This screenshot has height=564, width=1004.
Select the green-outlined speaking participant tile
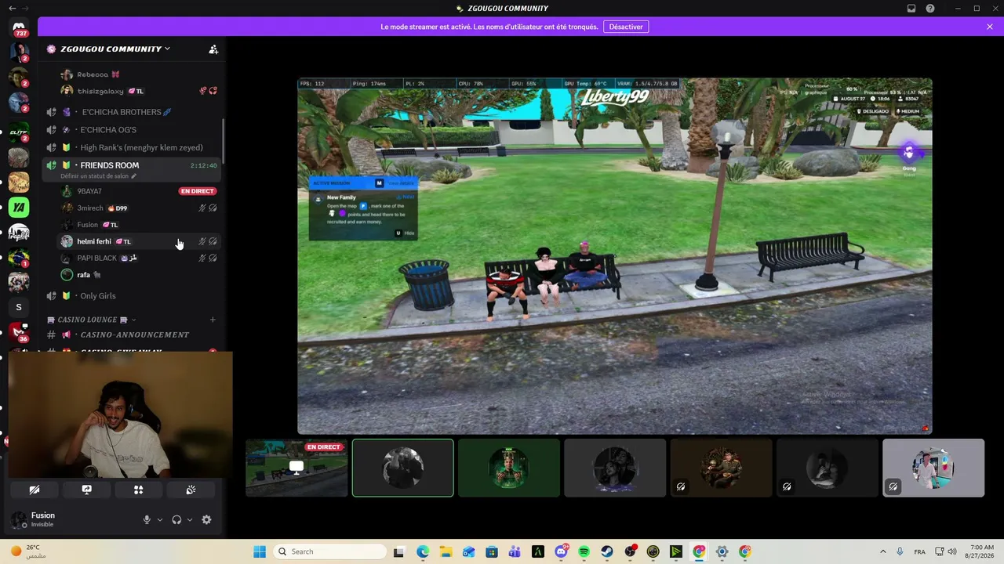point(402,468)
